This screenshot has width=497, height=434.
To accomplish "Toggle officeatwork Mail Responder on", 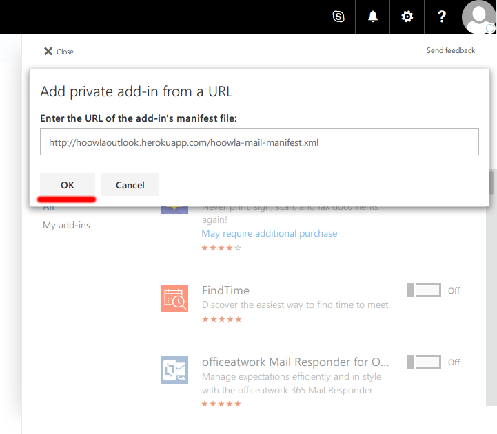I will (424, 362).
